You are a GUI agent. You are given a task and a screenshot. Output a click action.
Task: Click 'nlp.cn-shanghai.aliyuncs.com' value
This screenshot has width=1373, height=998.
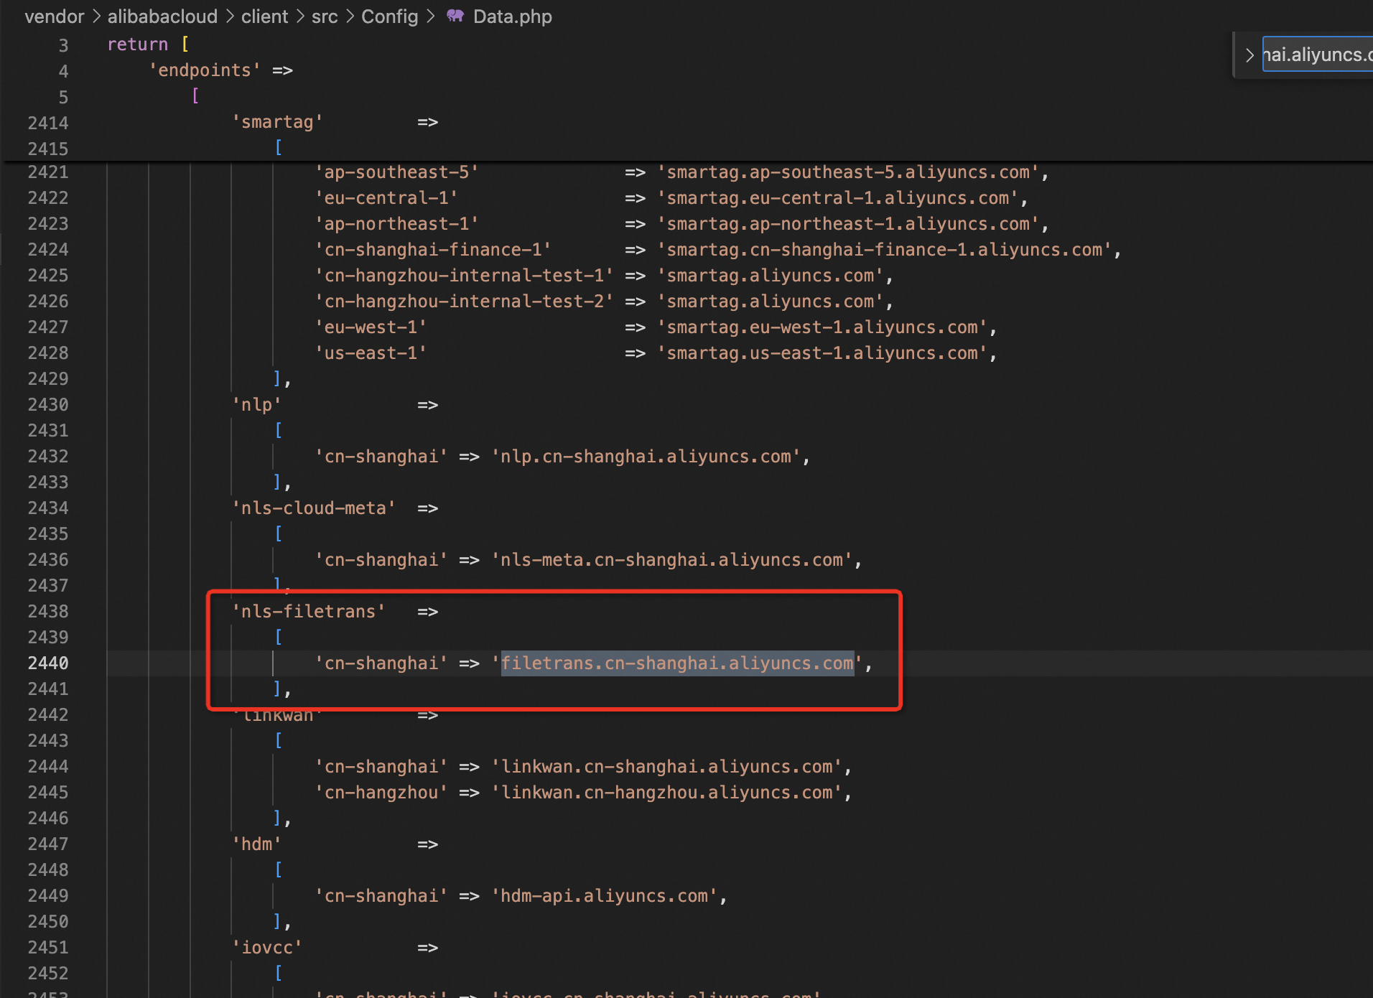[646, 457]
